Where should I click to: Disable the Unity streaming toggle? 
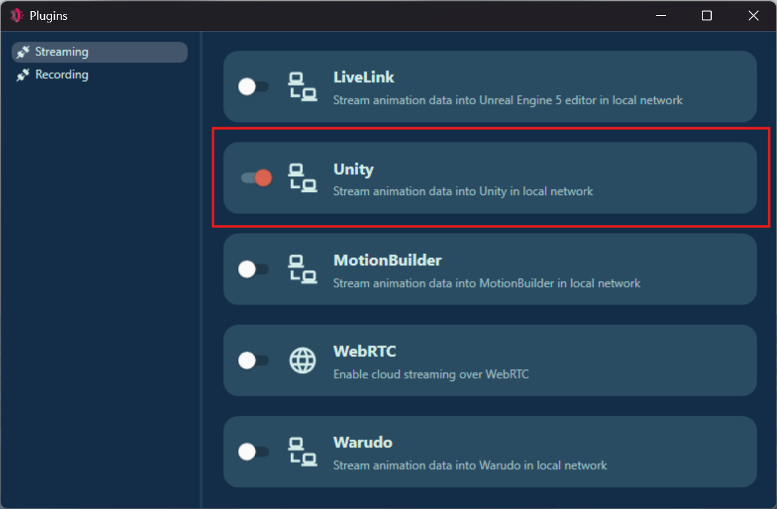pos(257,178)
